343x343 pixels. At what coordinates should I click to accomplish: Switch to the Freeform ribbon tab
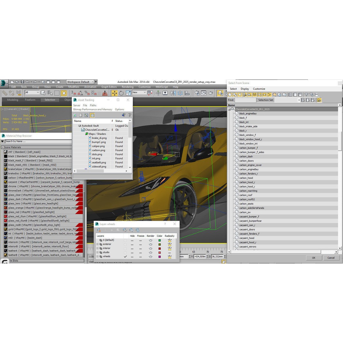pos(30,100)
